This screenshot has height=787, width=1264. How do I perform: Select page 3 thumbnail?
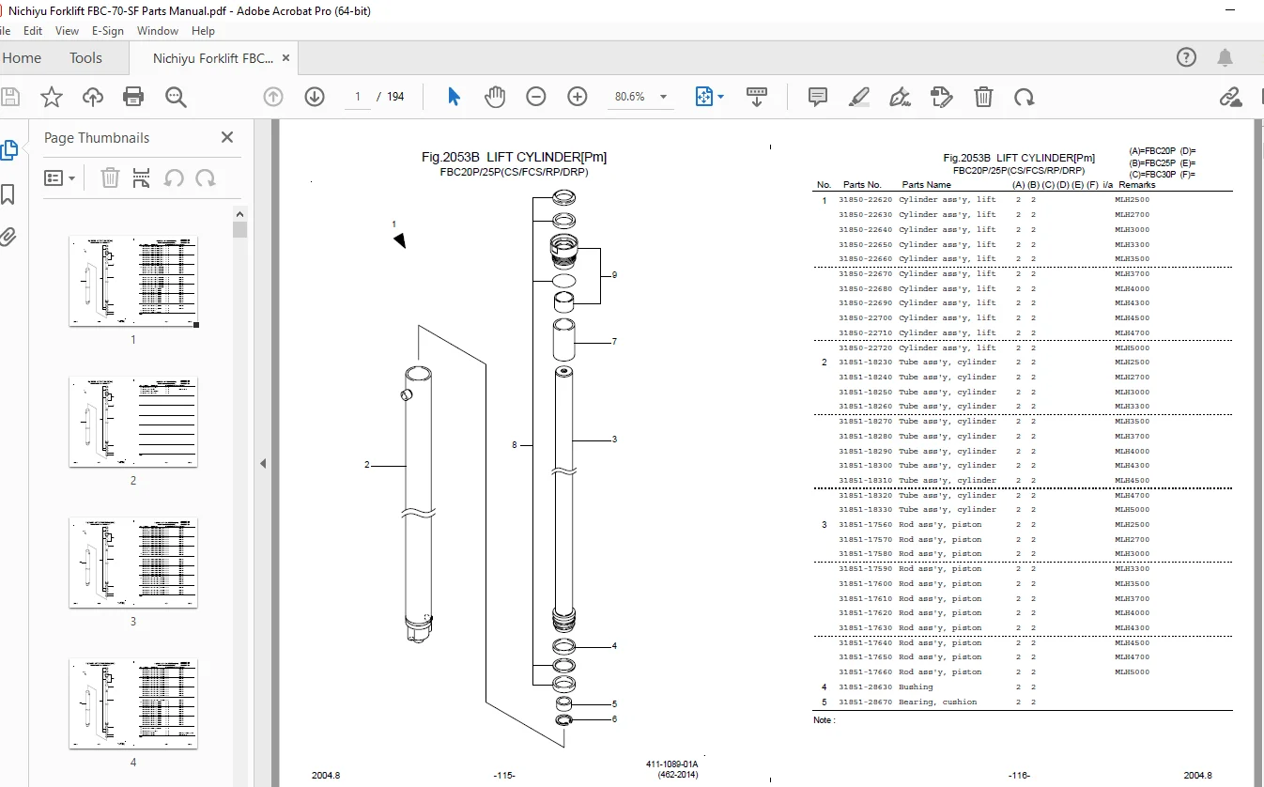(x=133, y=563)
